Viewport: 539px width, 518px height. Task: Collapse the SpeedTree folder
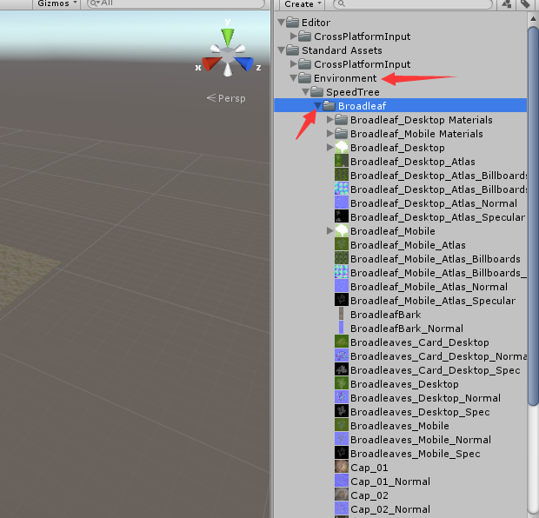[x=306, y=92]
